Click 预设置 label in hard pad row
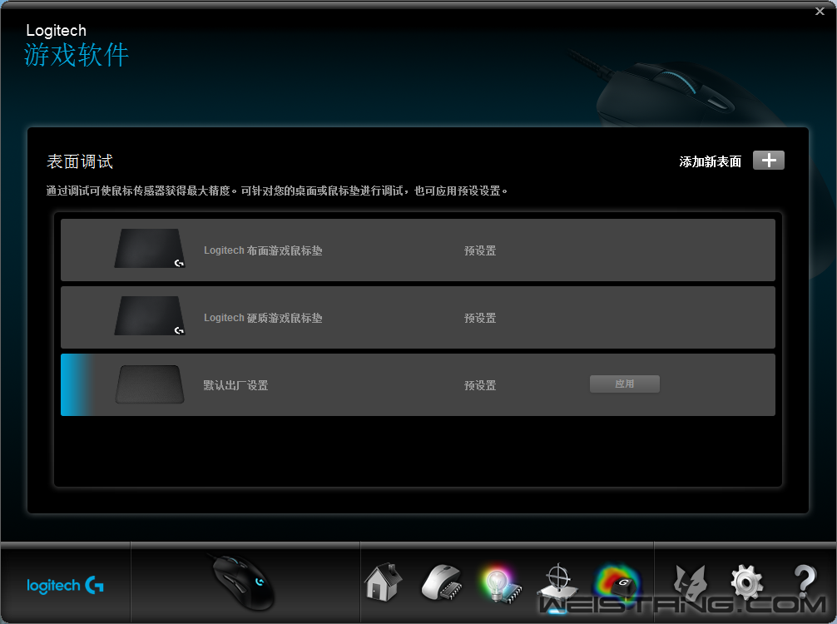The image size is (837, 624). pyautogui.click(x=480, y=318)
